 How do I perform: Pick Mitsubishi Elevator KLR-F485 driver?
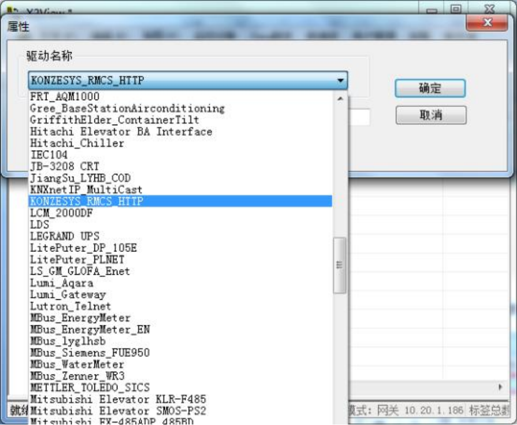pyautogui.click(x=180, y=399)
